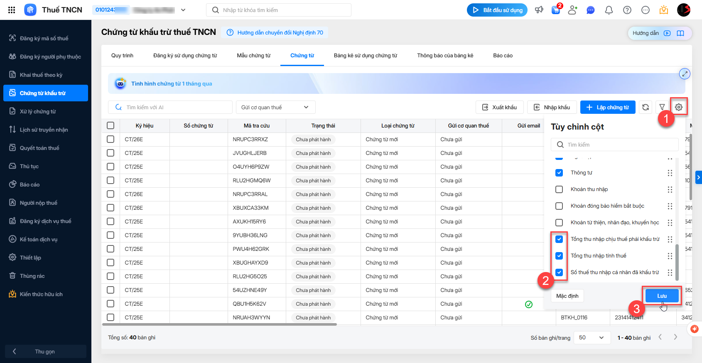Open the column settings gear icon
This screenshot has width=702, height=363.
click(678, 107)
